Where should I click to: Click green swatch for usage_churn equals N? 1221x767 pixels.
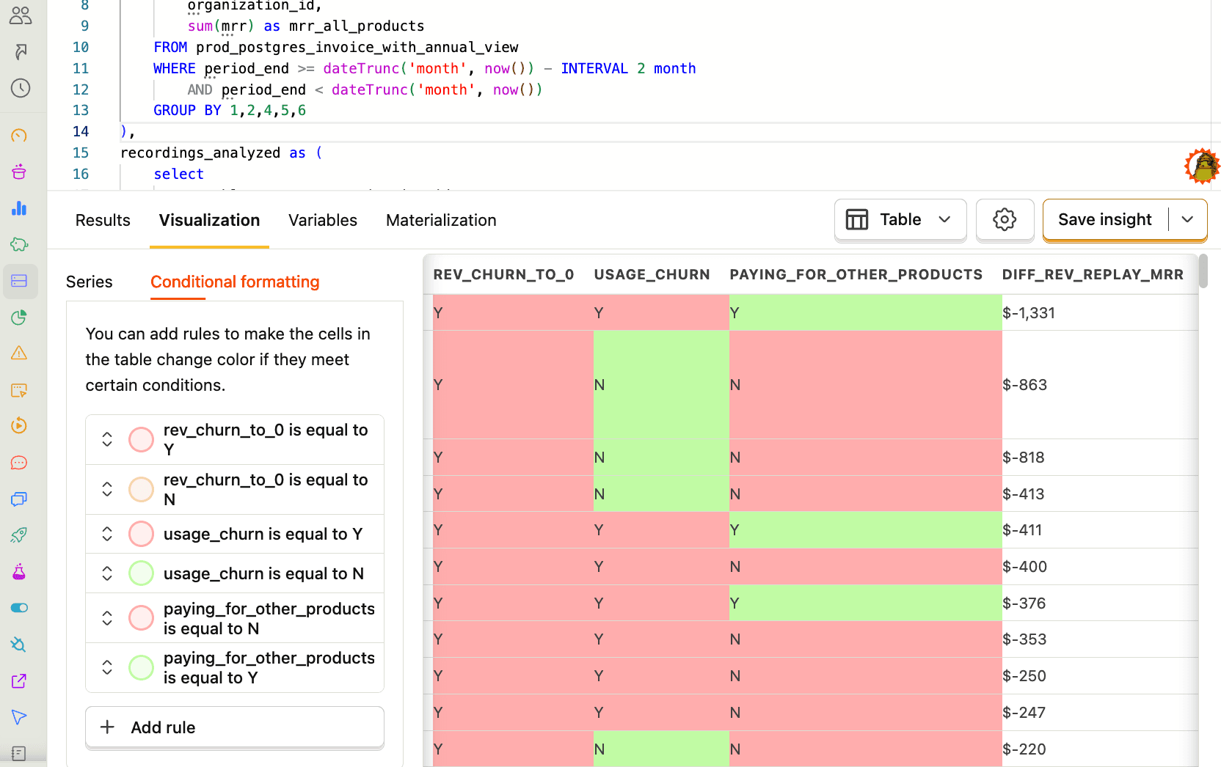pyautogui.click(x=141, y=573)
